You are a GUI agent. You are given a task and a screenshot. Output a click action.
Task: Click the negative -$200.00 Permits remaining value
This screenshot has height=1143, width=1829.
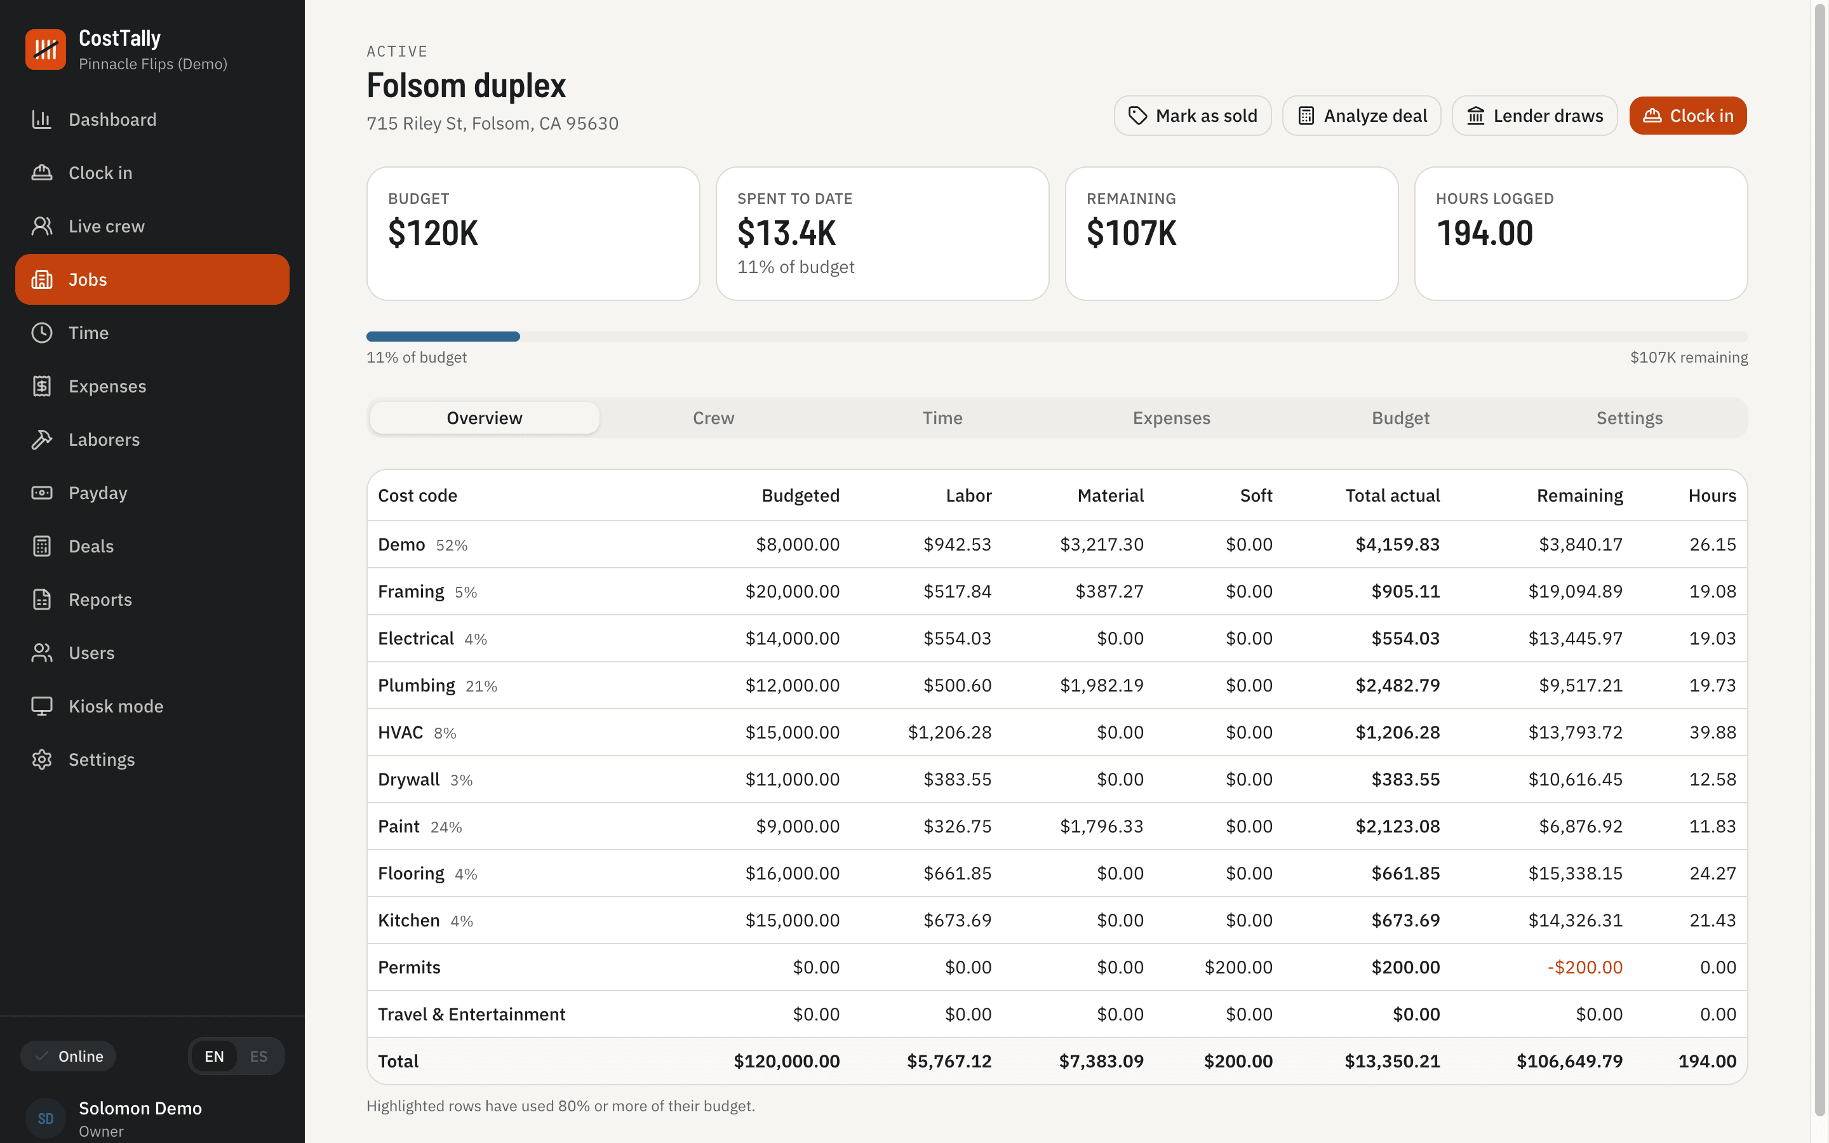[x=1584, y=967]
